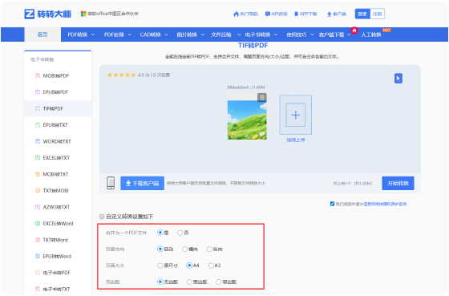Click the 热门导航 link text
This screenshot has width=449, height=296.
[249, 14]
